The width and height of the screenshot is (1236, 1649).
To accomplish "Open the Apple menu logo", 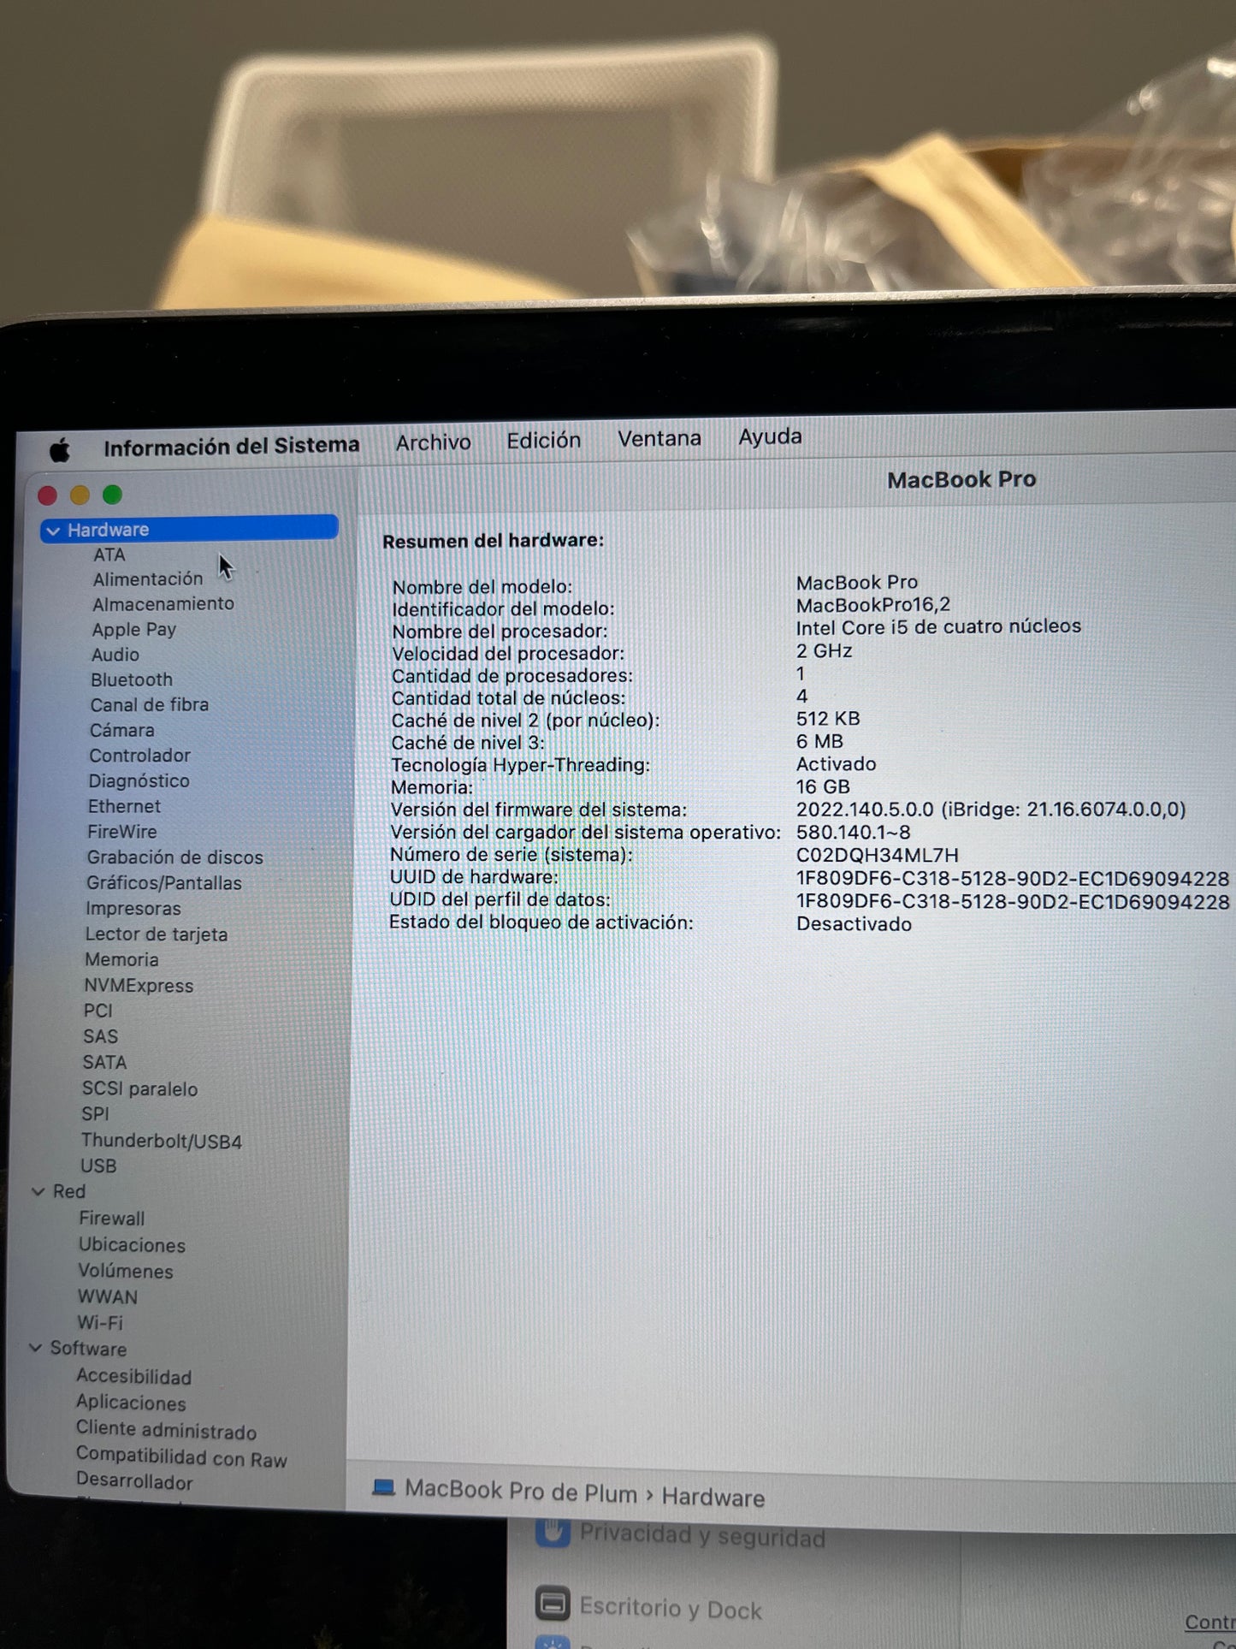I will [x=60, y=448].
